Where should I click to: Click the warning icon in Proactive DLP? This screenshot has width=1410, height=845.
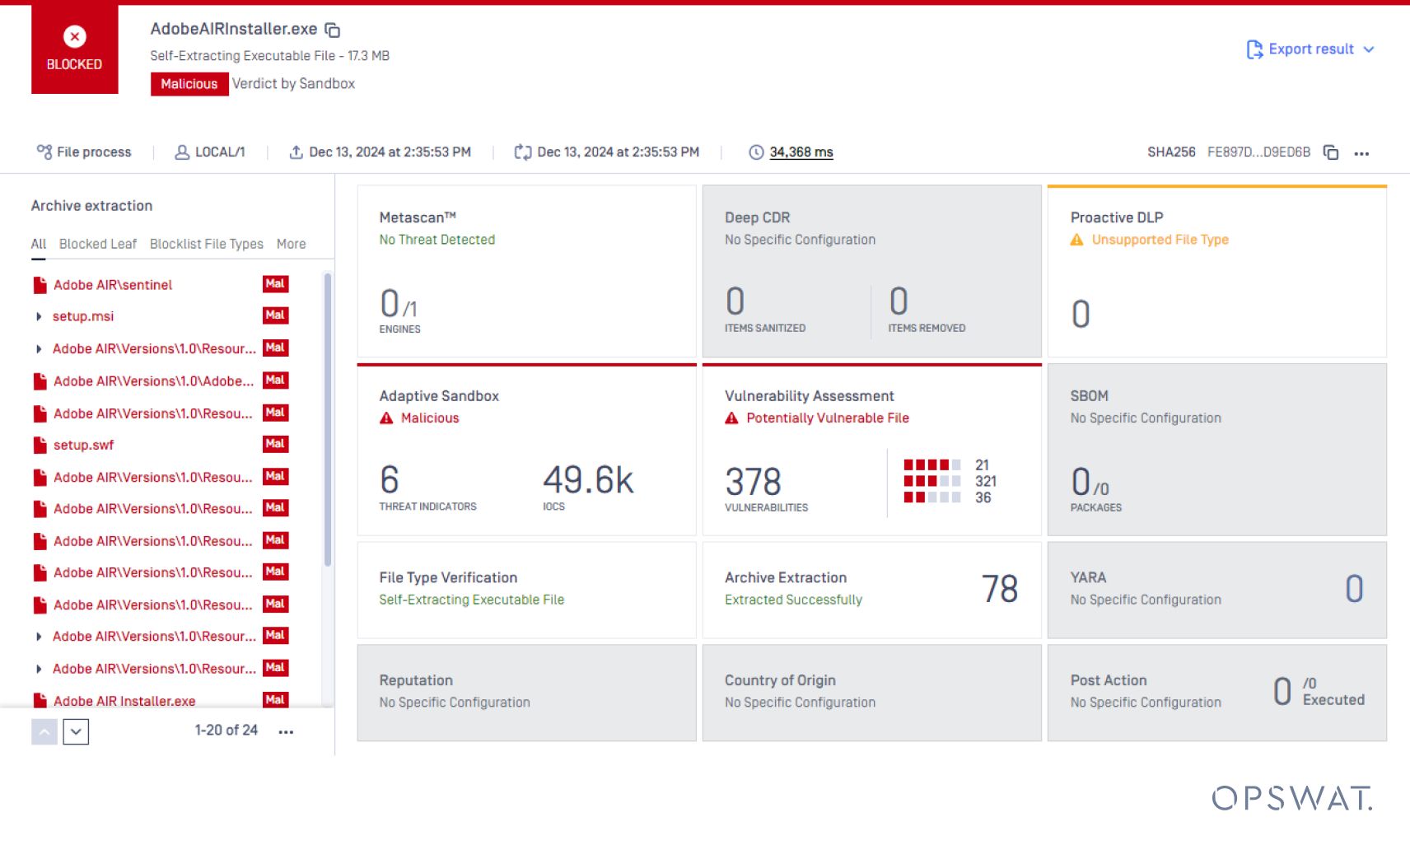click(x=1076, y=240)
